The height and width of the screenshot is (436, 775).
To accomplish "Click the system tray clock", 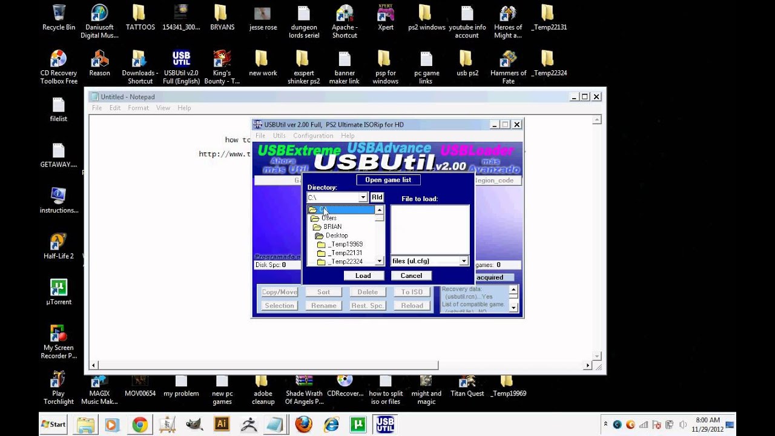I will 708,424.
